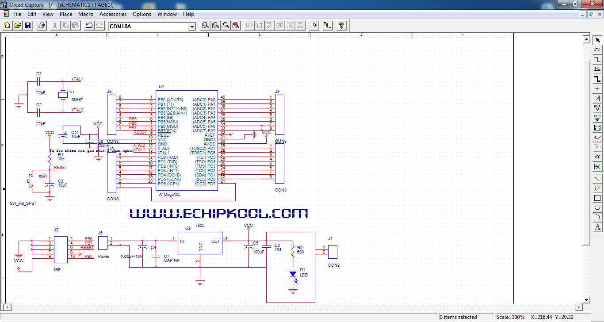Activate the Hierarchical Block tool
The width and height of the screenshot is (604, 322).
pyautogui.click(x=597, y=127)
